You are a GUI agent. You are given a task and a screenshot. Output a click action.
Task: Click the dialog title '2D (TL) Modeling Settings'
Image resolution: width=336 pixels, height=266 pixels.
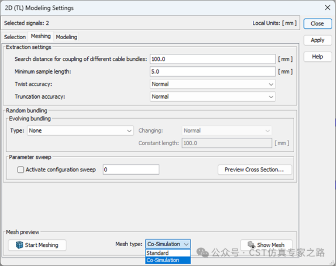[x=39, y=8]
